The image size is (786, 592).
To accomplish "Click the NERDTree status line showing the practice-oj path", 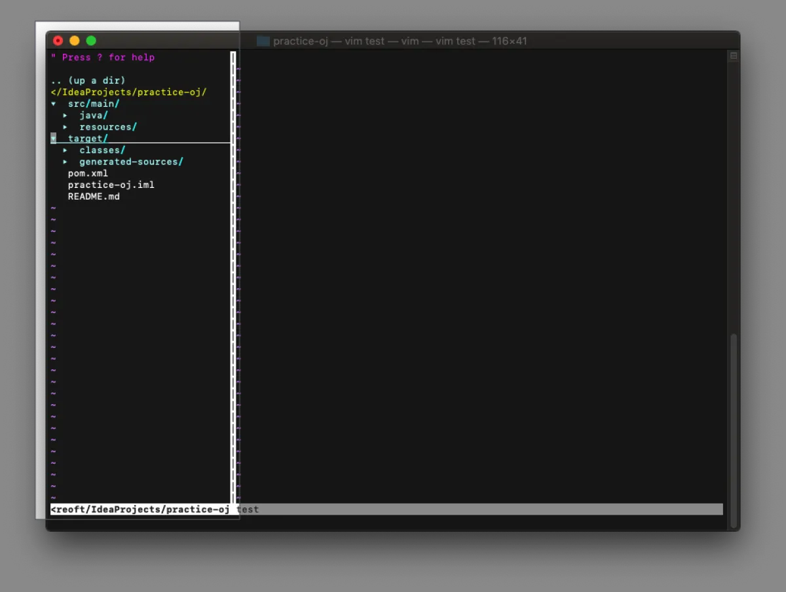I will click(x=140, y=509).
